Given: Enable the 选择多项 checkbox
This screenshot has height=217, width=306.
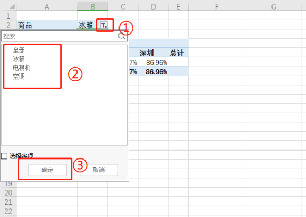Looking at the screenshot, I should [4, 156].
